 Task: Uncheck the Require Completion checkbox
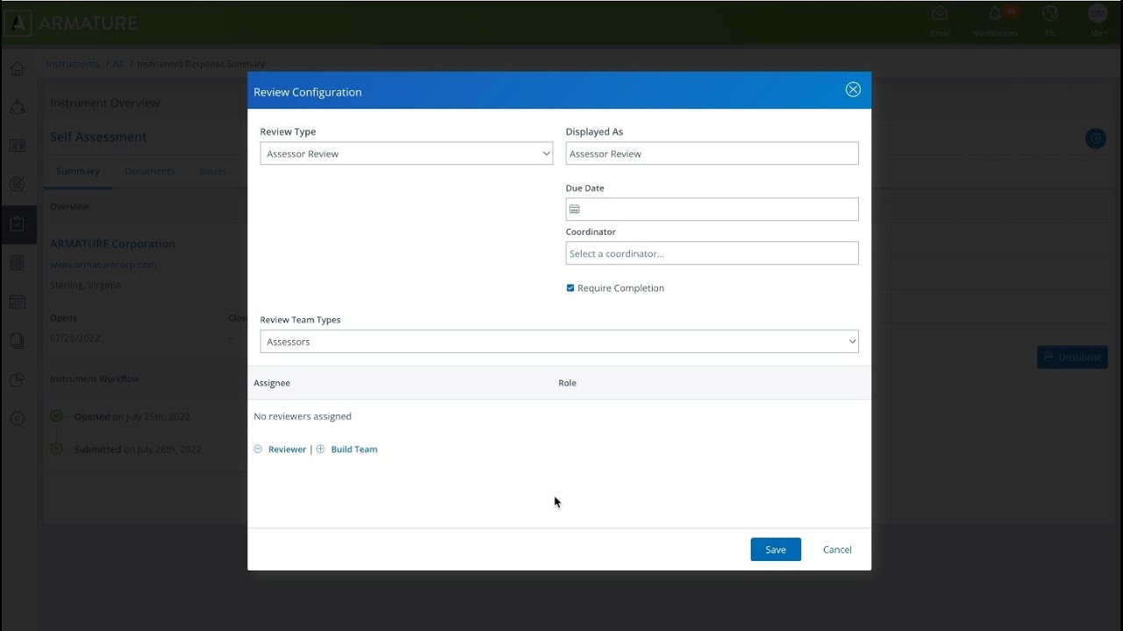click(570, 287)
